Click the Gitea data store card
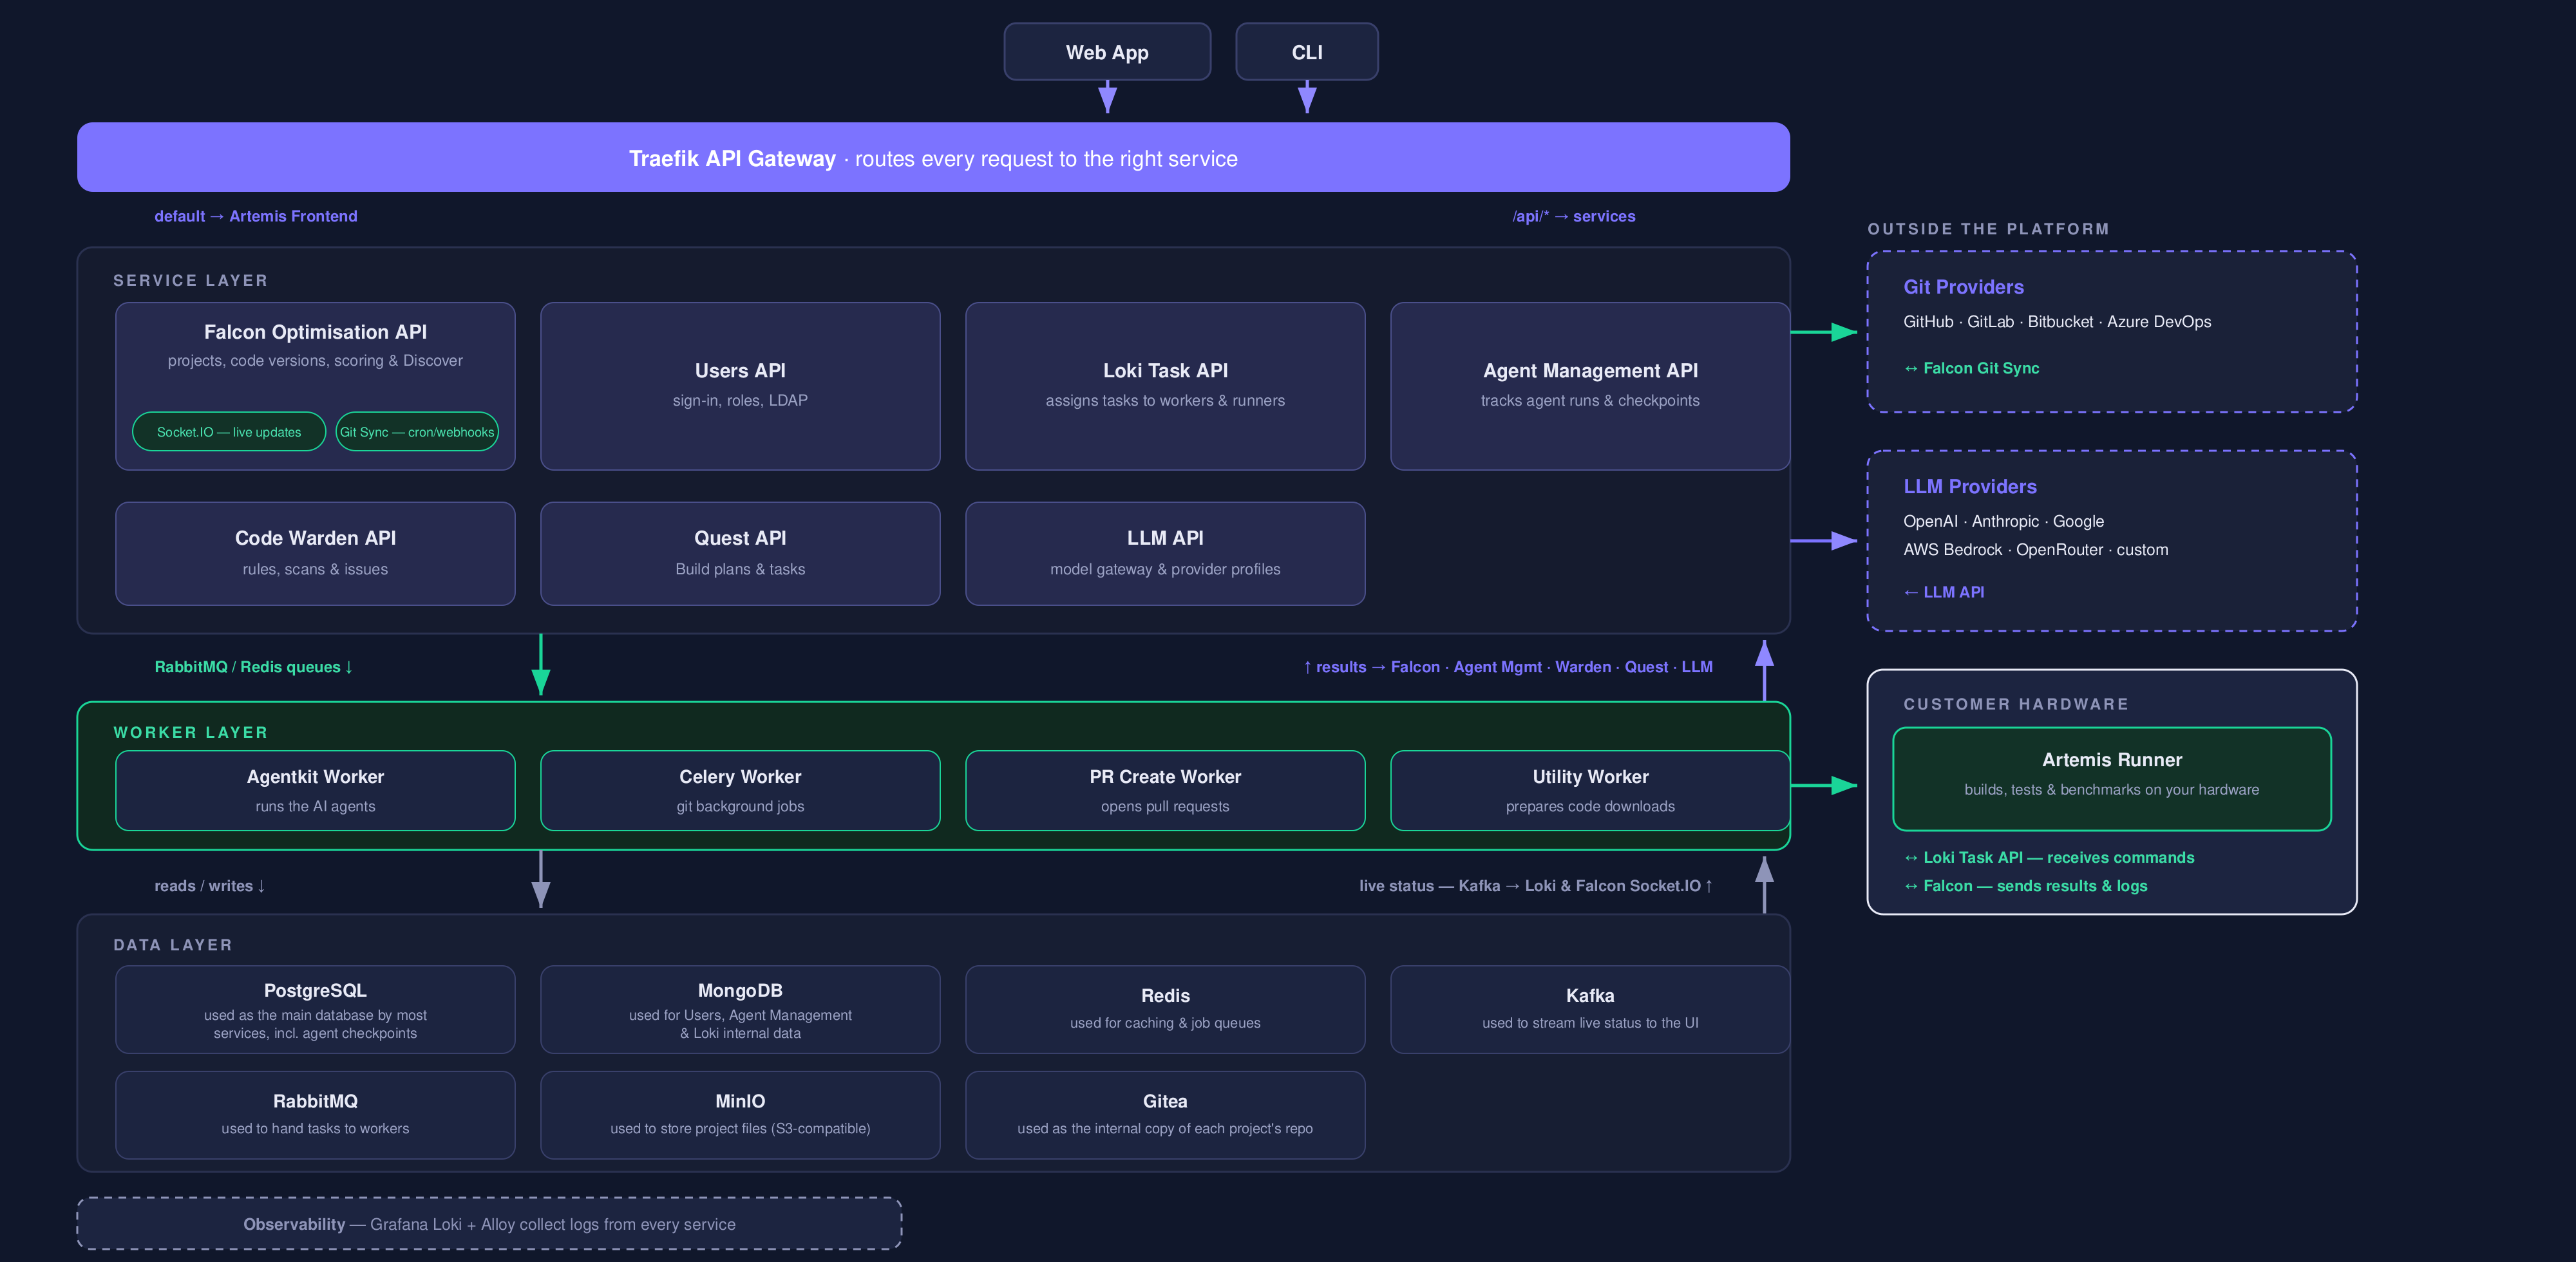2576x1262 pixels. 1165,1115
